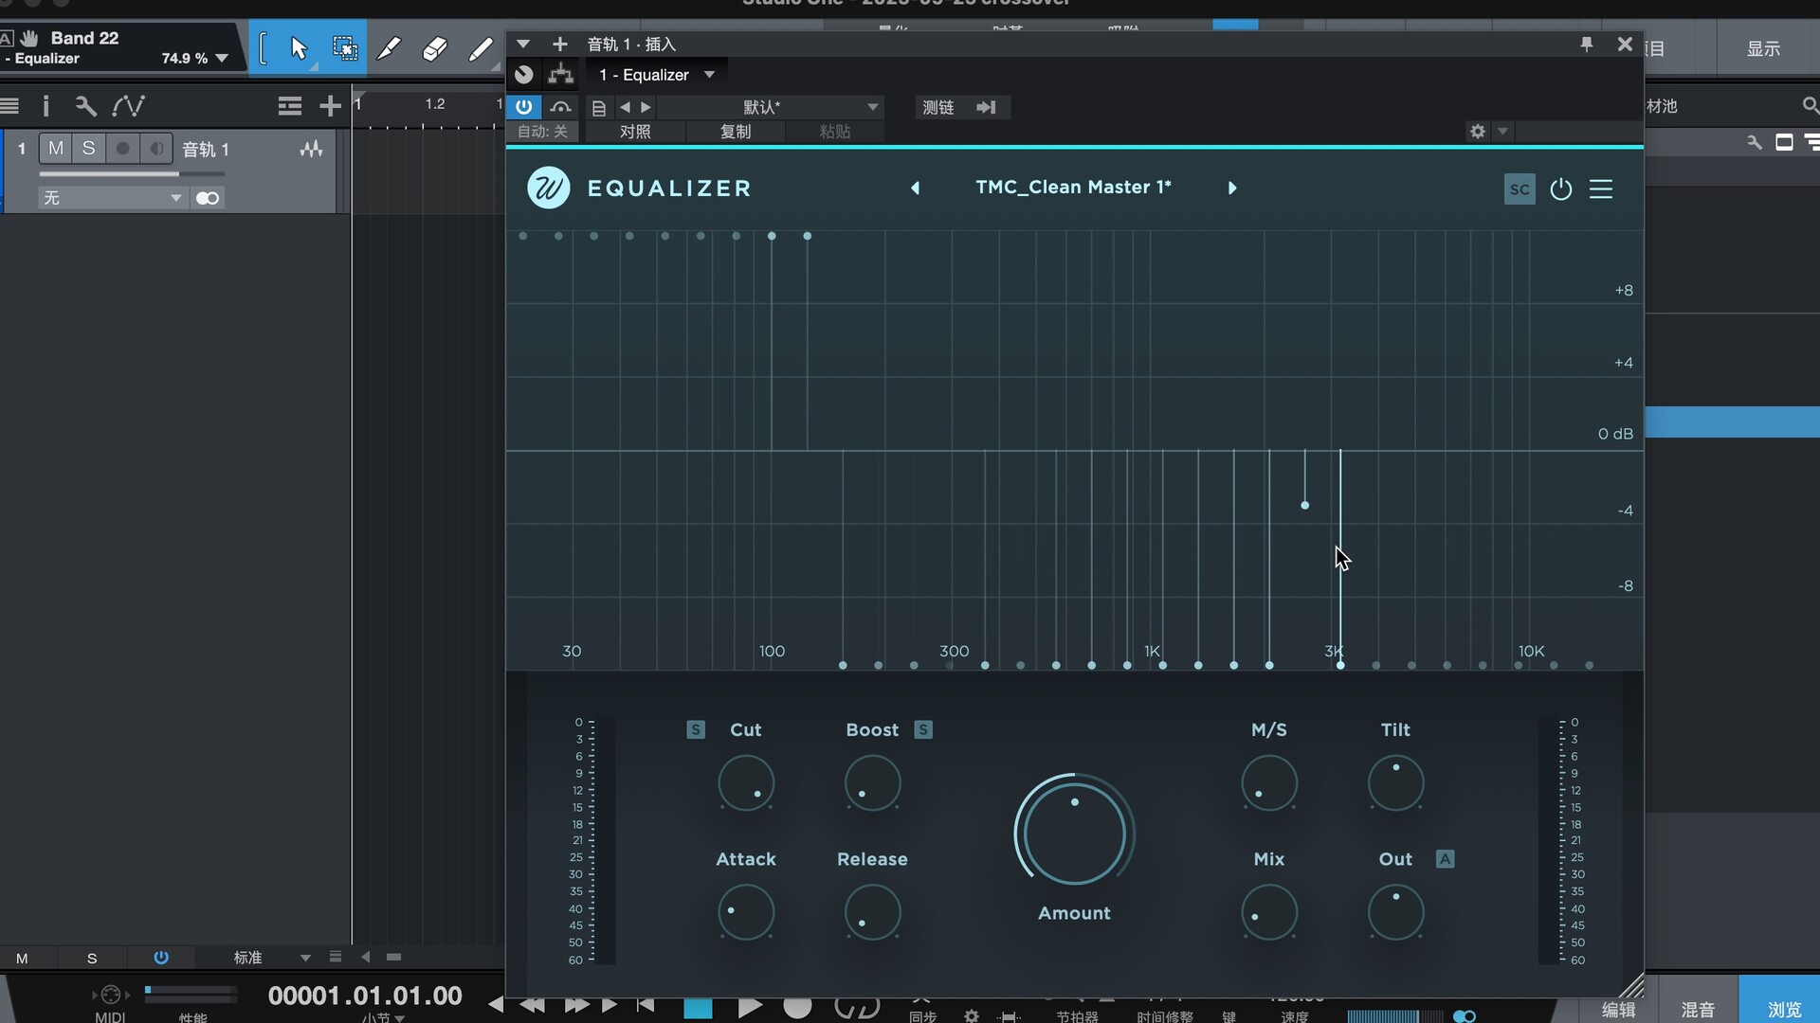1820x1023 pixels.
Task: Toggle the Equalizer plugin power button
Action: click(x=1560, y=189)
